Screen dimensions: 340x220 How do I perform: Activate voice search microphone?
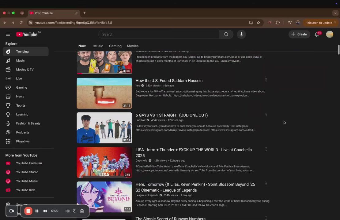[x=241, y=35]
